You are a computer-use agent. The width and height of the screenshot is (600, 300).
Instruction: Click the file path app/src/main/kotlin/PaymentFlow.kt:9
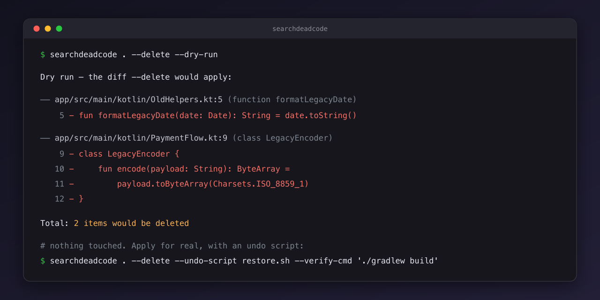[141, 138]
